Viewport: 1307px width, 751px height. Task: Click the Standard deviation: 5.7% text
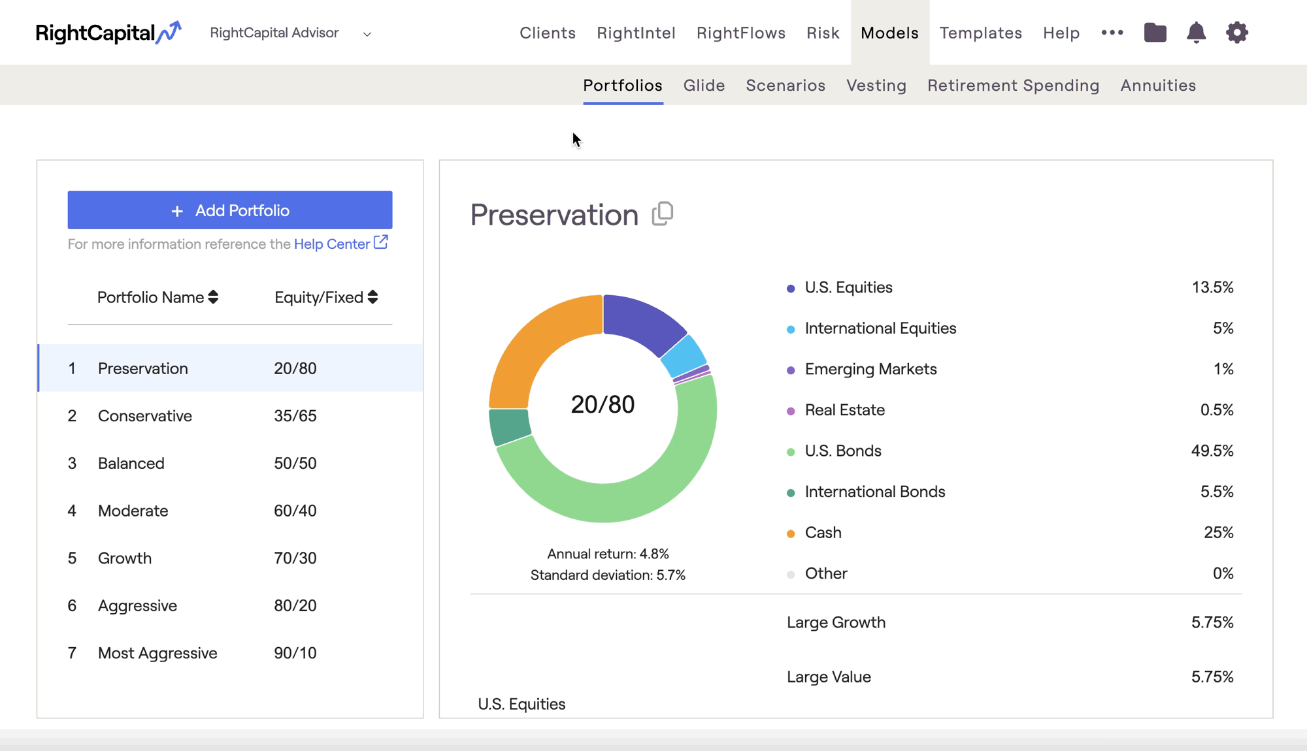tap(608, 575)
